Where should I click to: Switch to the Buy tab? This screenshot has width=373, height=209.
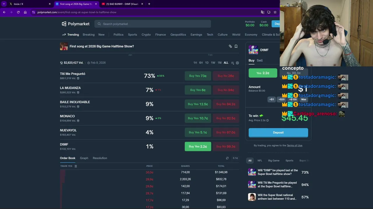pyautogui.click(x=251, y=60)
